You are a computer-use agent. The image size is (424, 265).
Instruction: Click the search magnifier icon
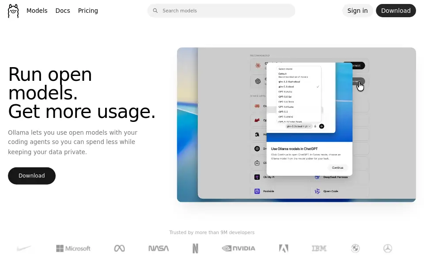click(155, 11)
